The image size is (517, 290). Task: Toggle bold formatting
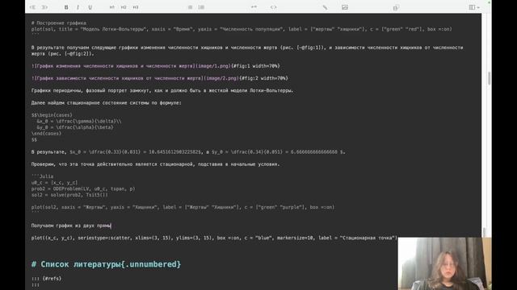[66, 7]
